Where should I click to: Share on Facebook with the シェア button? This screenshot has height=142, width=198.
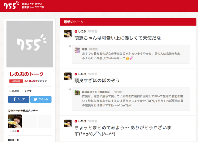coord(19,99)
